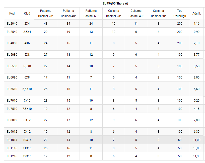Click the Top Uzunluğu column header
This screenshot has width=205, height=163.
point(180,14)
